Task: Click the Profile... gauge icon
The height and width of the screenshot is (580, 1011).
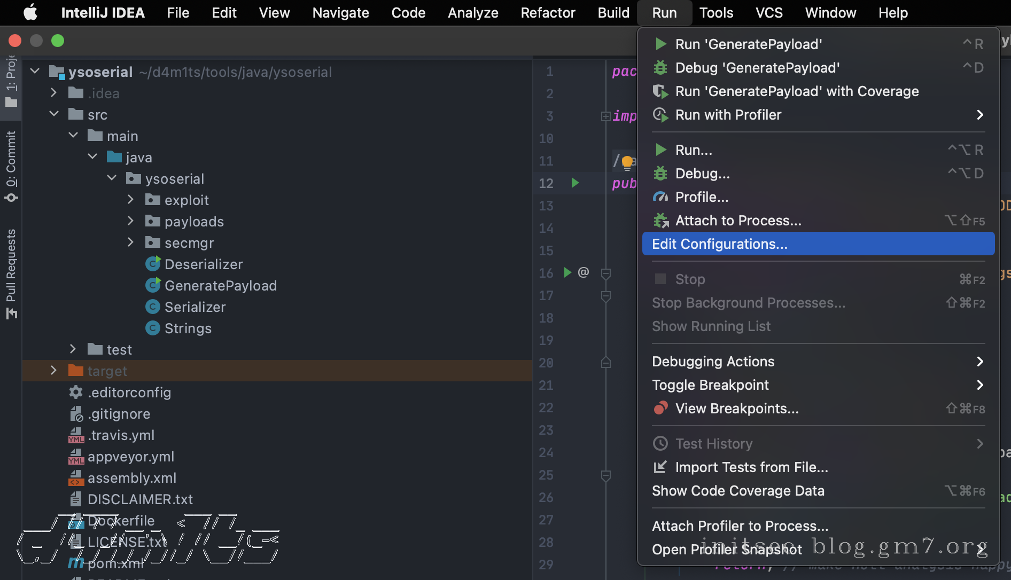Action: 661,197
